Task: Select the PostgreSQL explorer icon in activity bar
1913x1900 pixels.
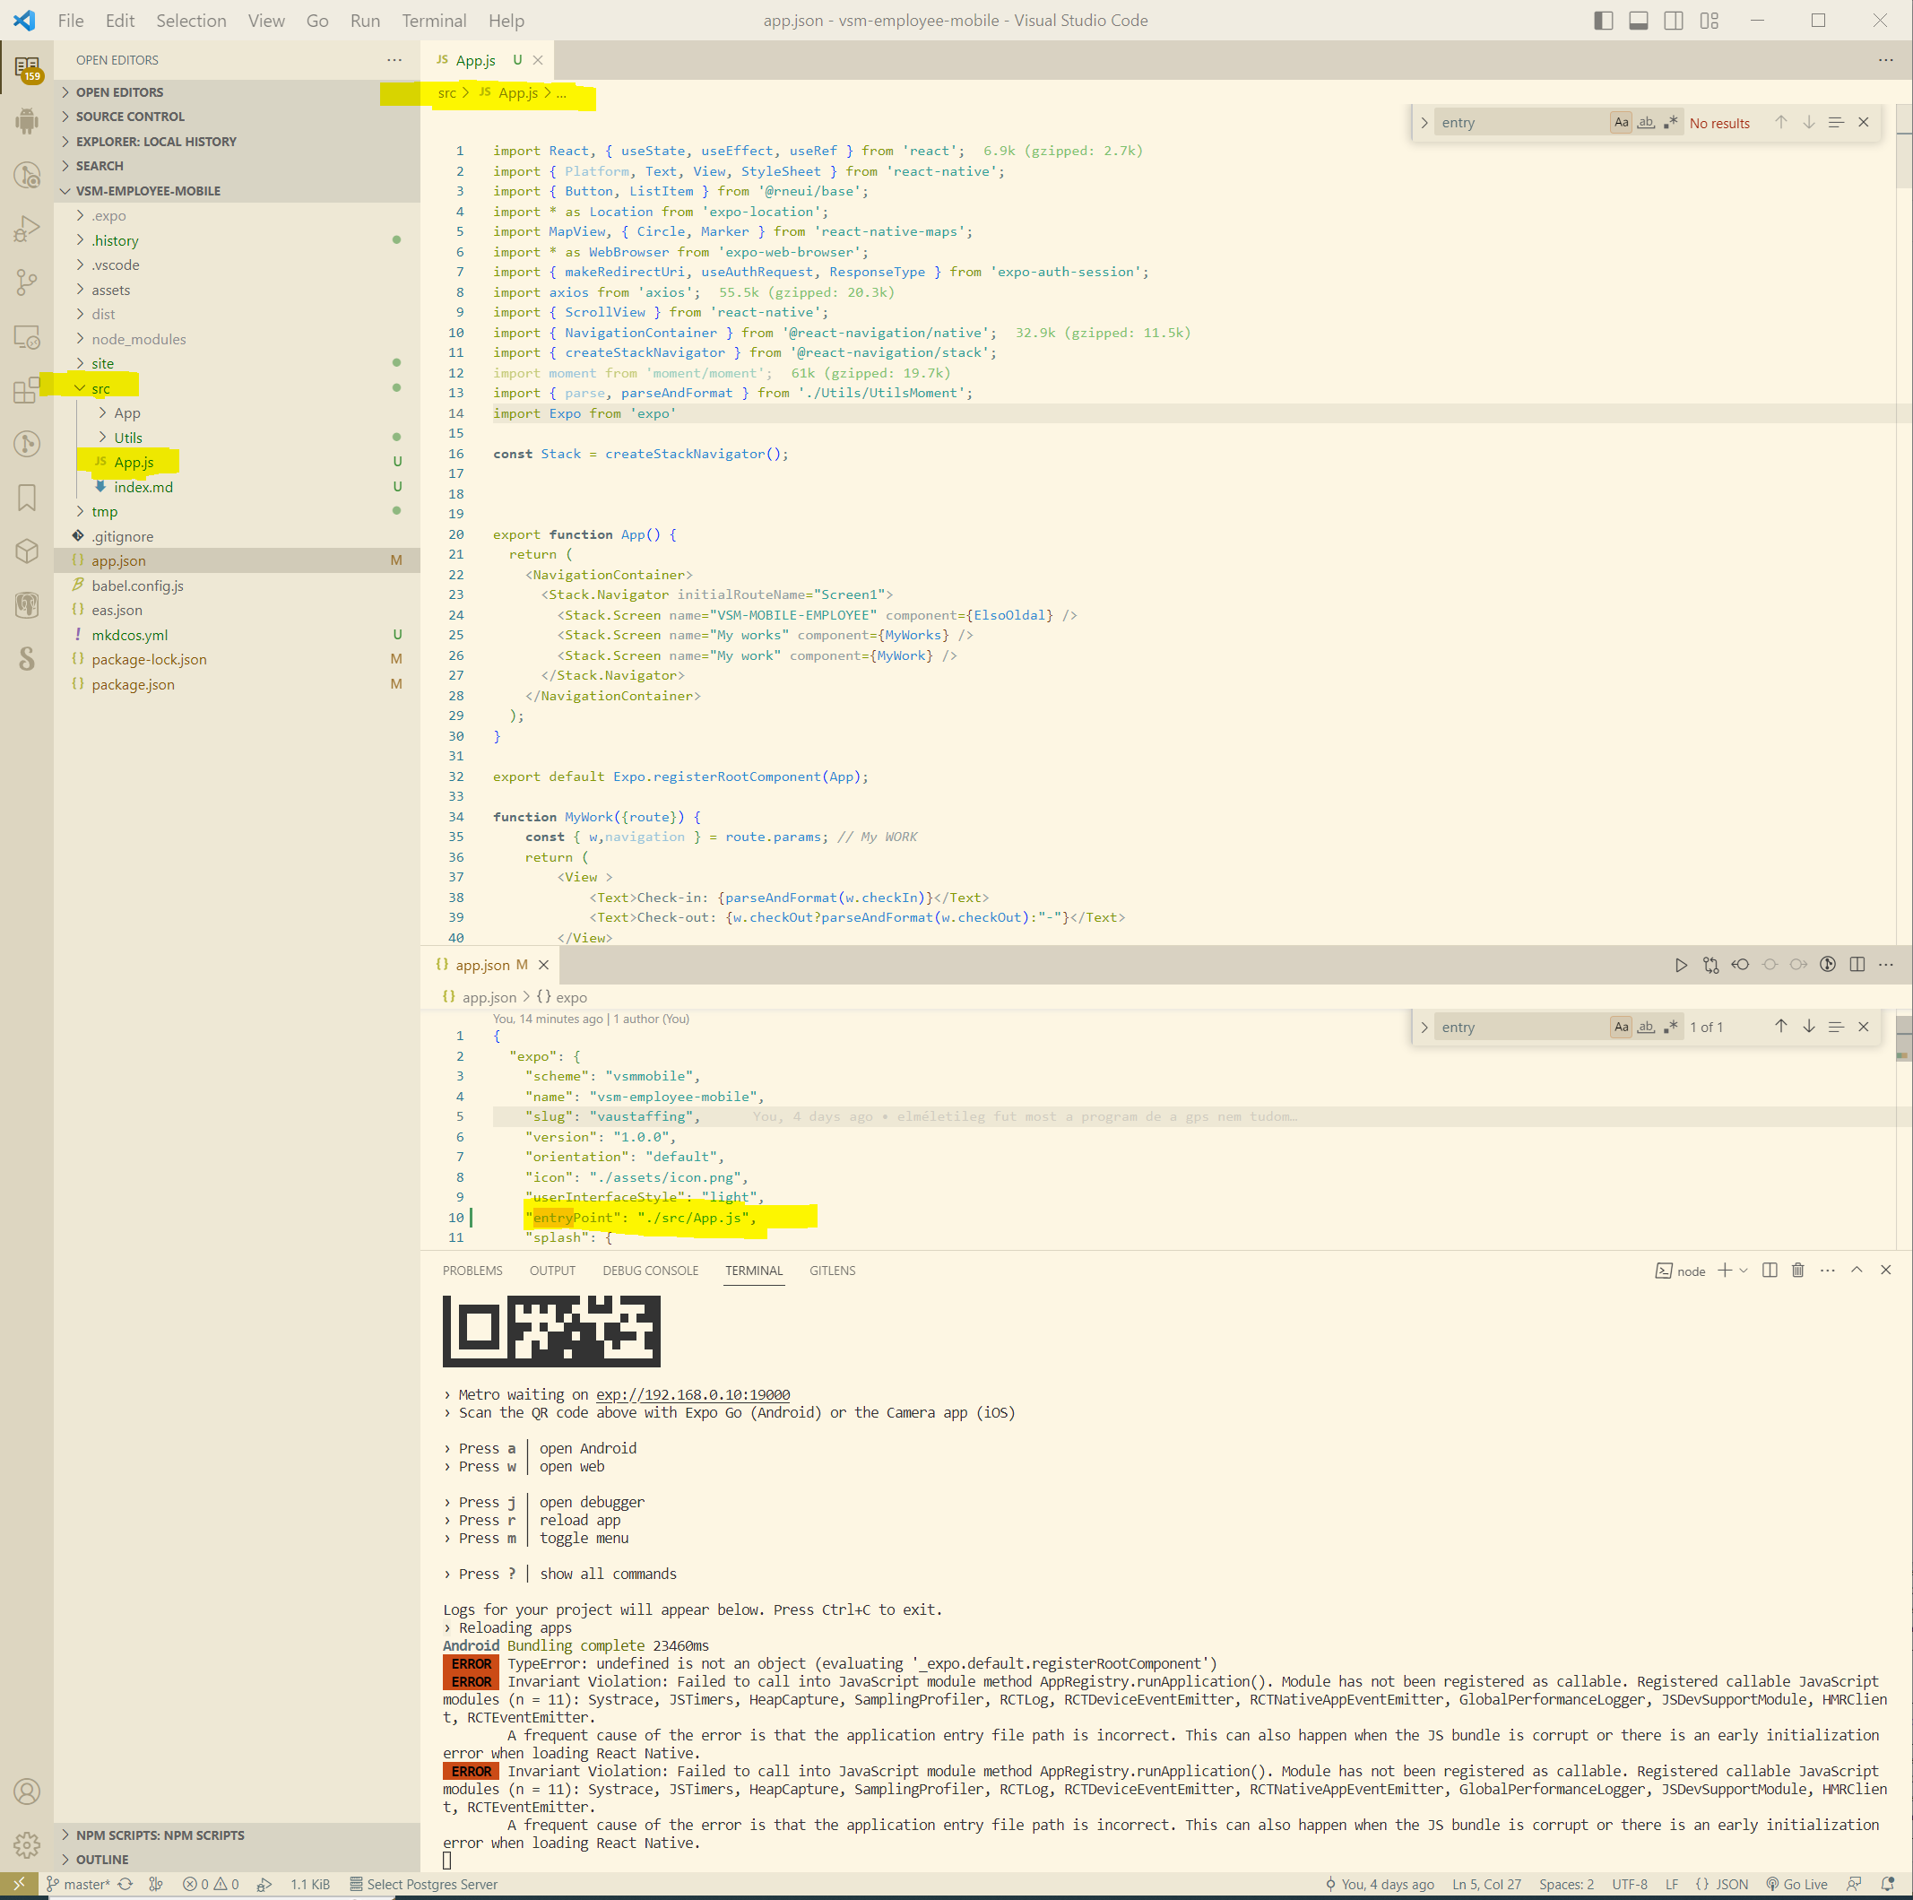Action: click(27, 605)
